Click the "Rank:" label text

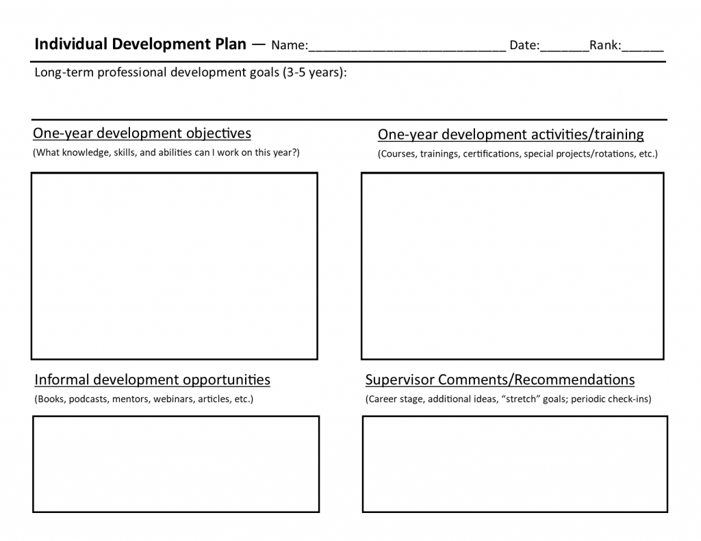pos(605,46)
